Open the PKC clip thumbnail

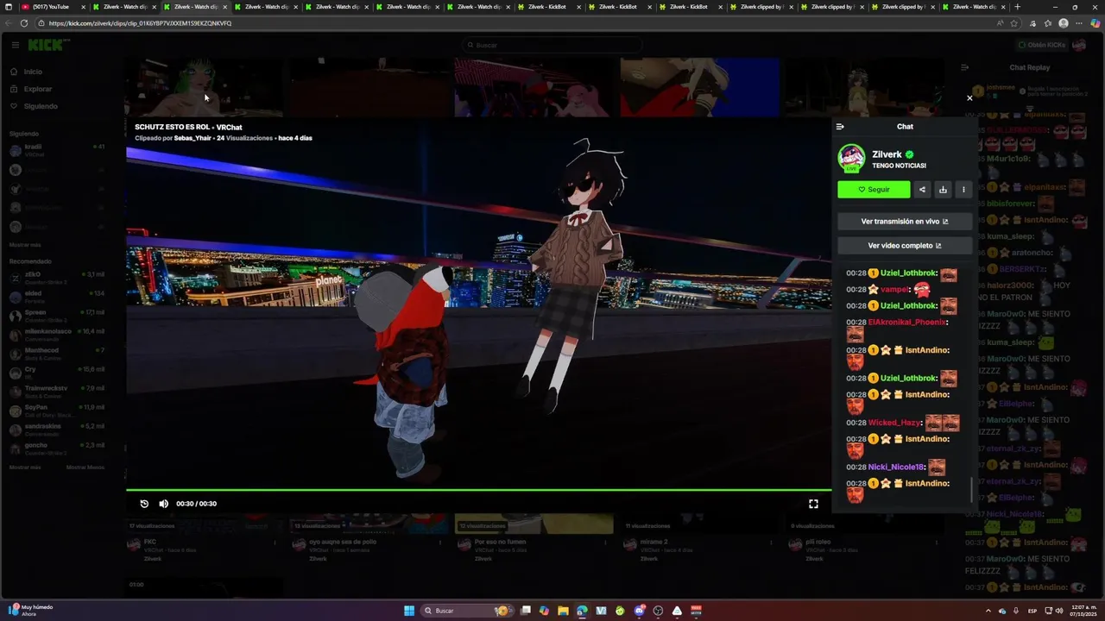pyautogui.click(x=204, y=524)
